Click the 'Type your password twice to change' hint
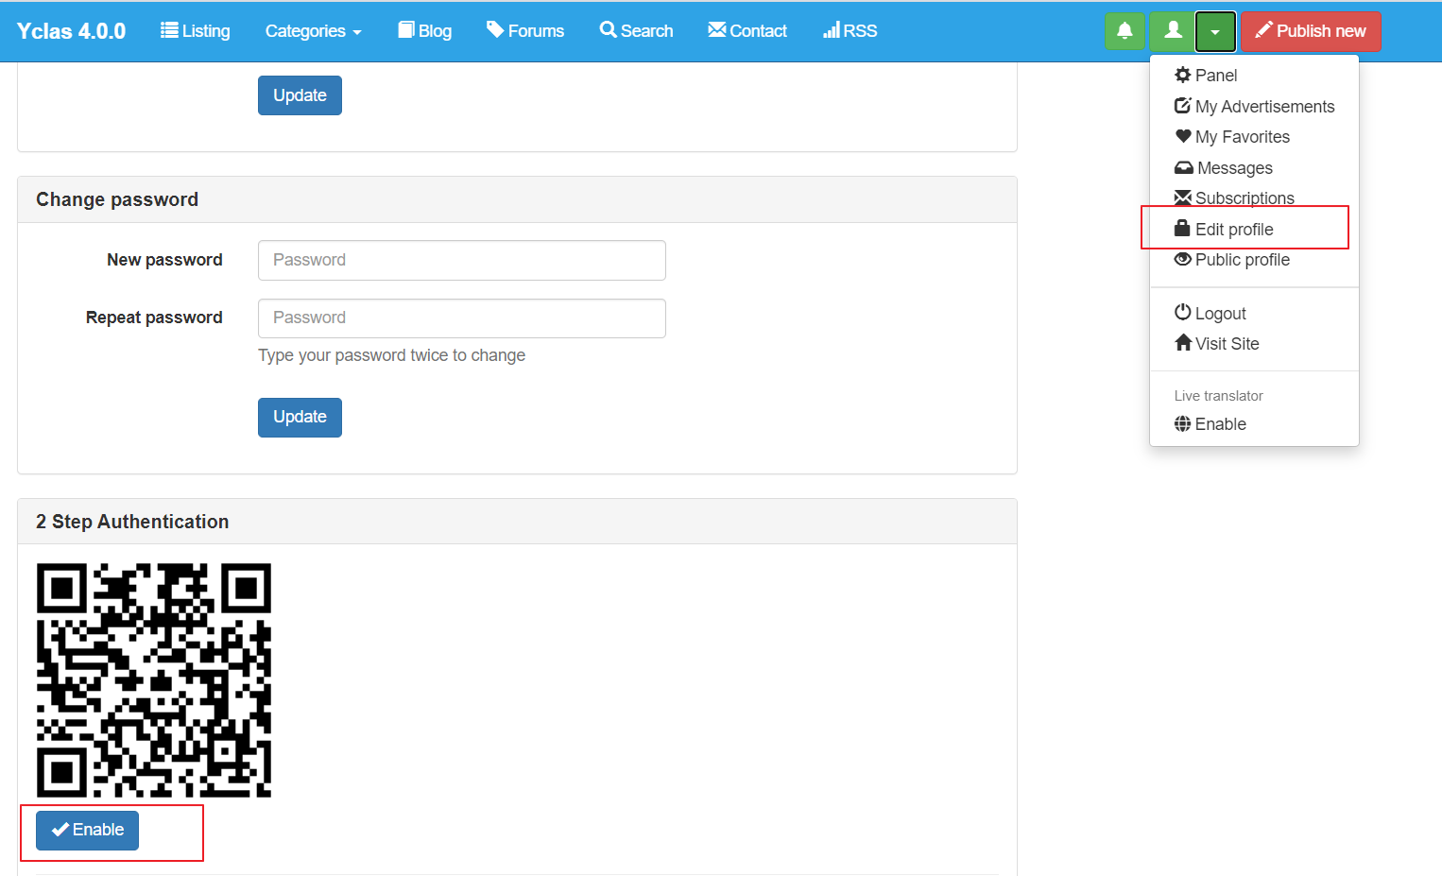 pos(391,355)
